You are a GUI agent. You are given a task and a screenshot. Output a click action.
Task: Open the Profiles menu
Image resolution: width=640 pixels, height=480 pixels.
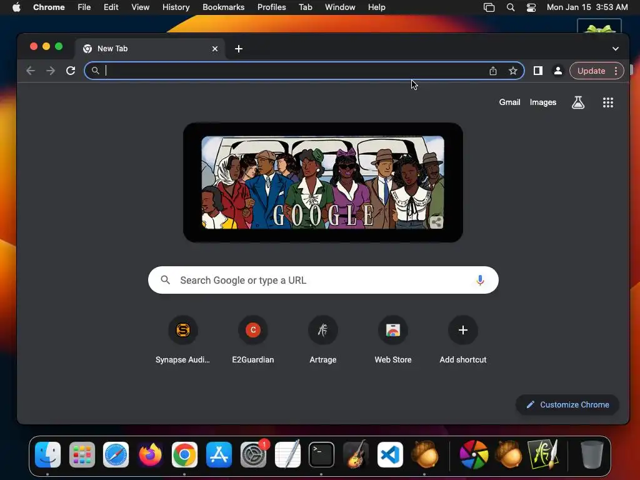coord(271,7)
